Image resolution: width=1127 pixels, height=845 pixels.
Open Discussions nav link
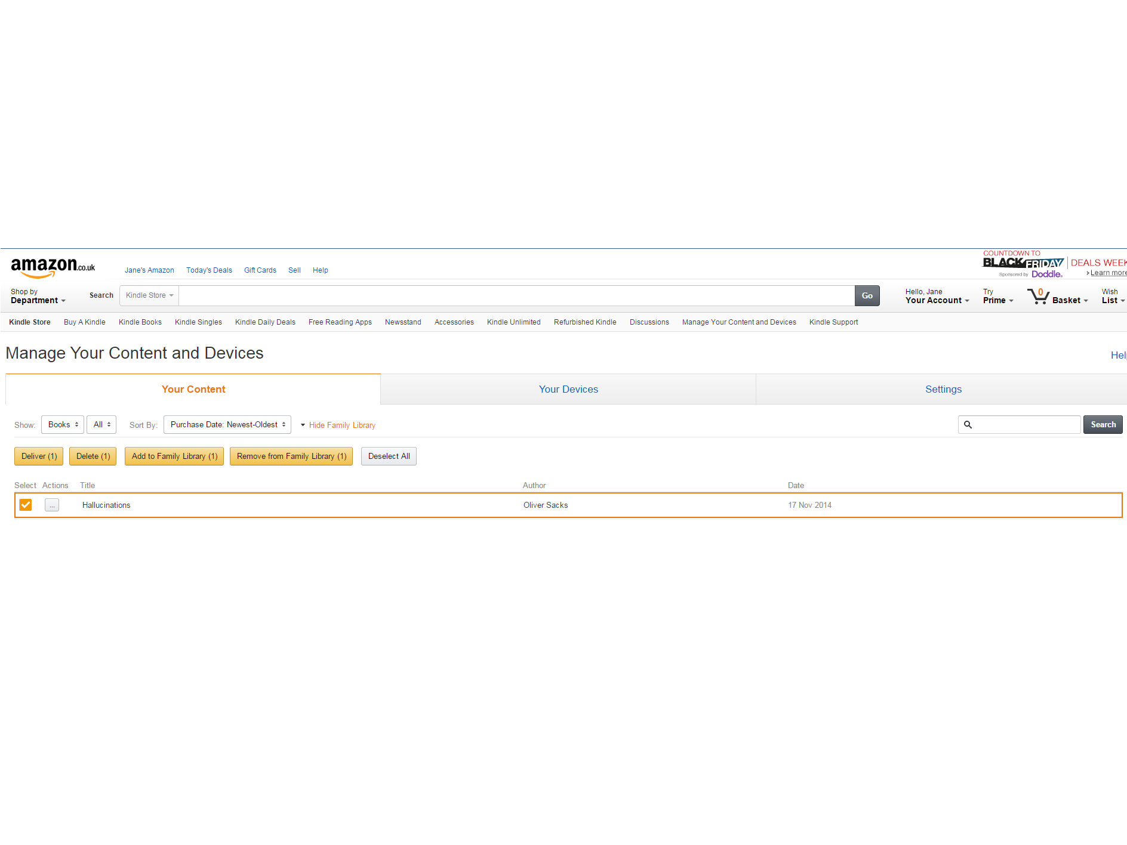tap(649, 322)
